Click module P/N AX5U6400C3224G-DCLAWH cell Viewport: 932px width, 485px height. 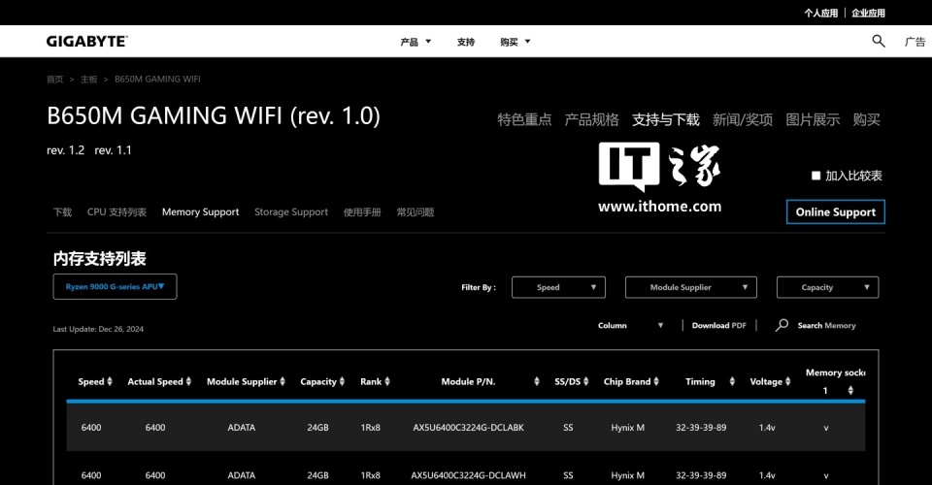pyautogui.click(x=468, y=475)
